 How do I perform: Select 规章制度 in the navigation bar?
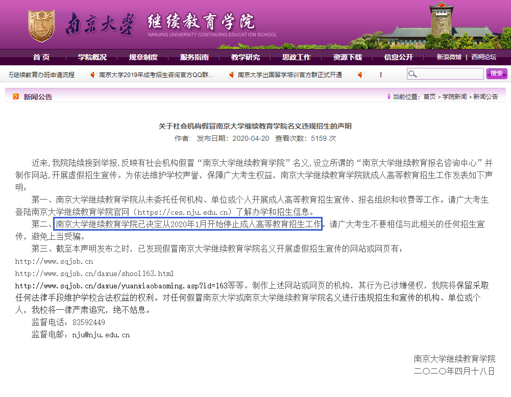(x=143, y=57)
